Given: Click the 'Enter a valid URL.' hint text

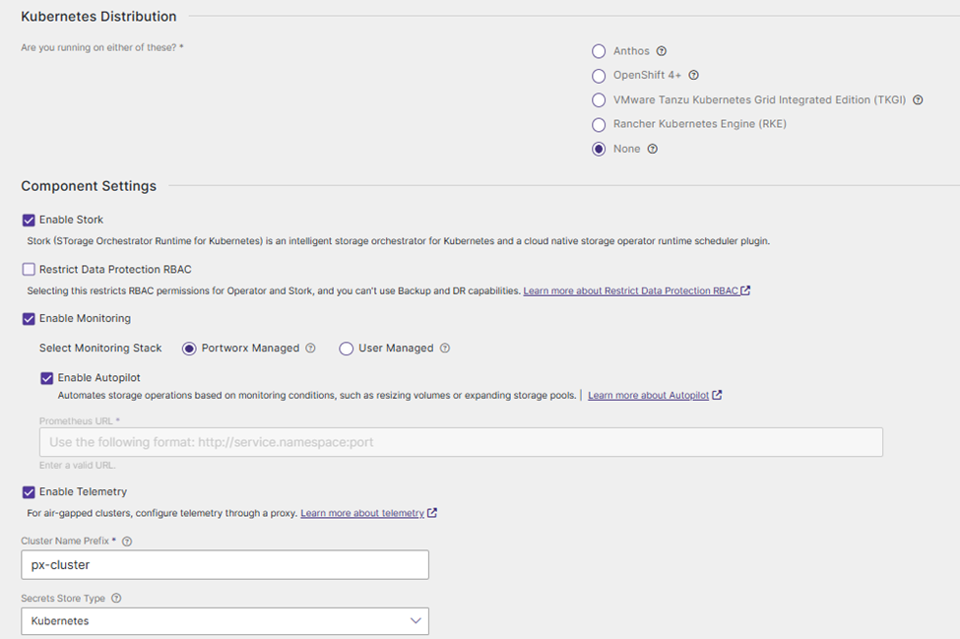Looking at the screenshot, I should coord(77,465).
